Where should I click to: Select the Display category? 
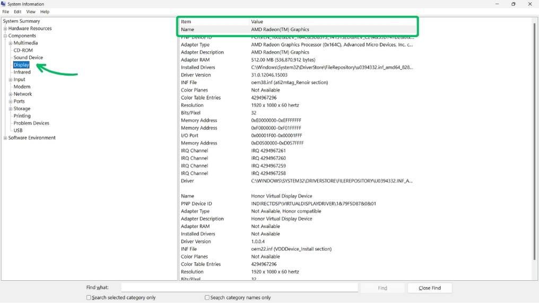point(21,65)
